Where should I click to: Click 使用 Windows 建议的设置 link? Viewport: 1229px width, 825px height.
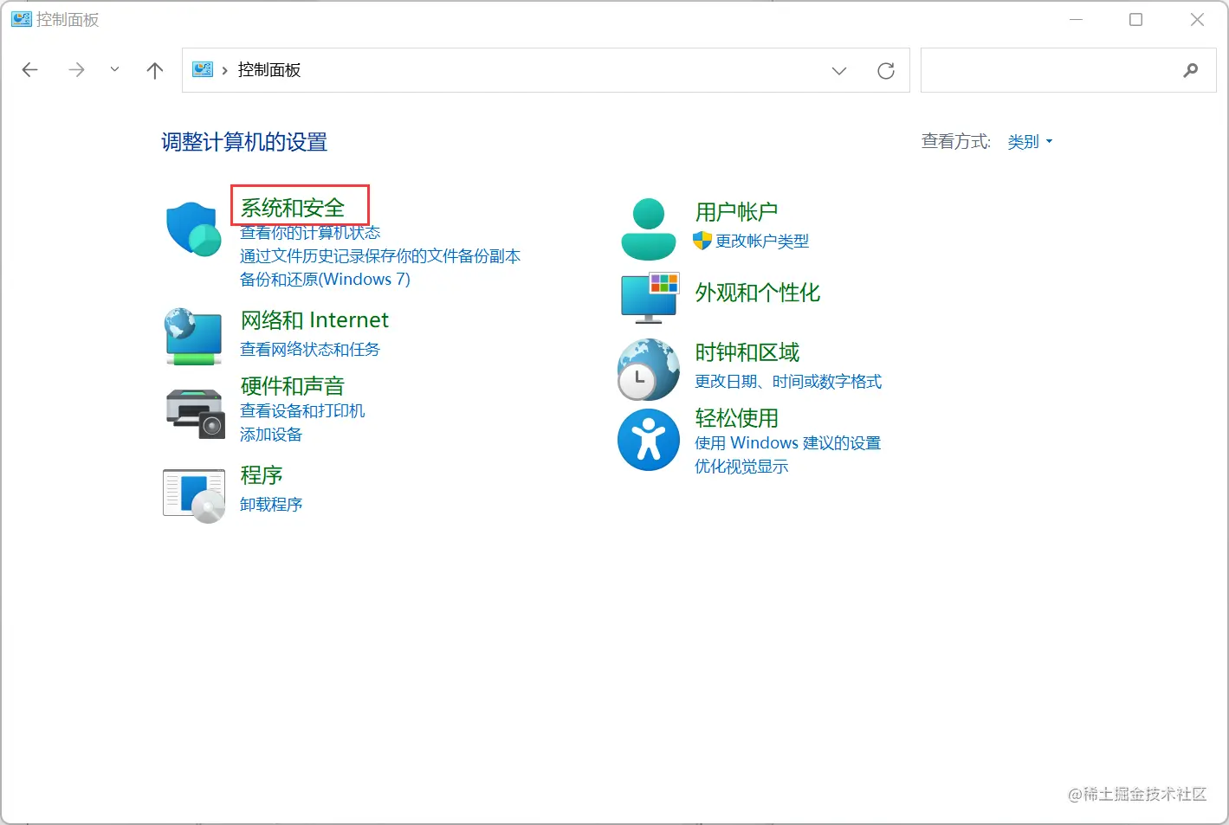[787, 442]
